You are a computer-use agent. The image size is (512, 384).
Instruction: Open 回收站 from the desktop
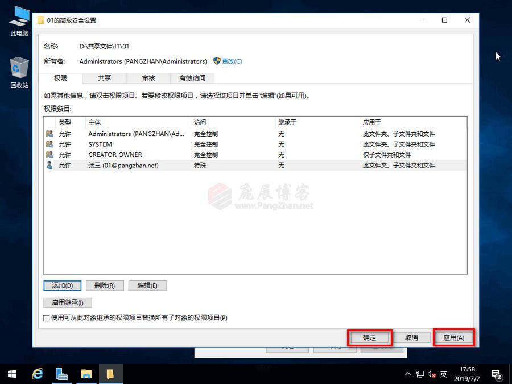[x=18, y=71]
